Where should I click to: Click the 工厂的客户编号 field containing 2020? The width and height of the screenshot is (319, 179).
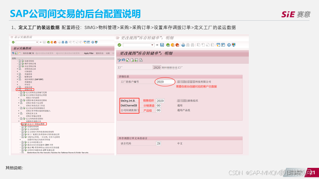(165, 82)
